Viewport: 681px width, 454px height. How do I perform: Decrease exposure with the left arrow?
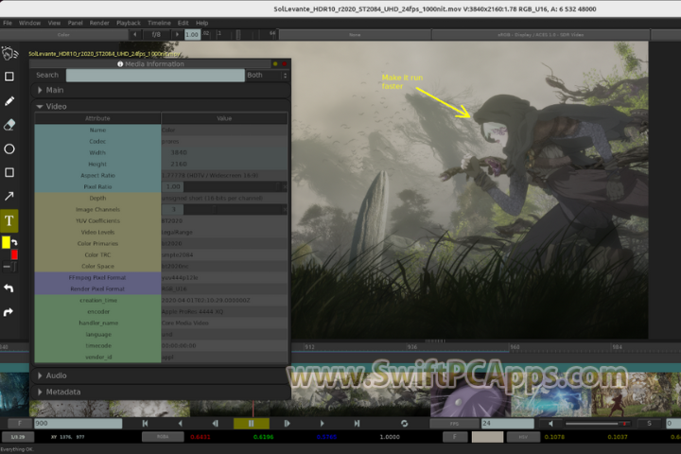[x=135, y=34]
